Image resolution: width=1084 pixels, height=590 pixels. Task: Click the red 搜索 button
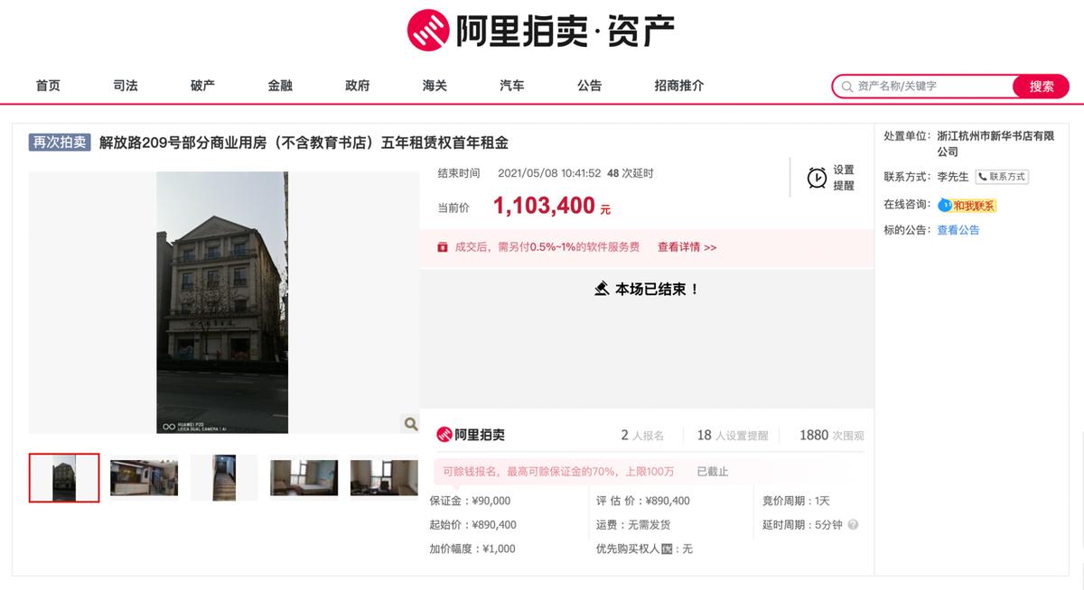coord(1042,87)
